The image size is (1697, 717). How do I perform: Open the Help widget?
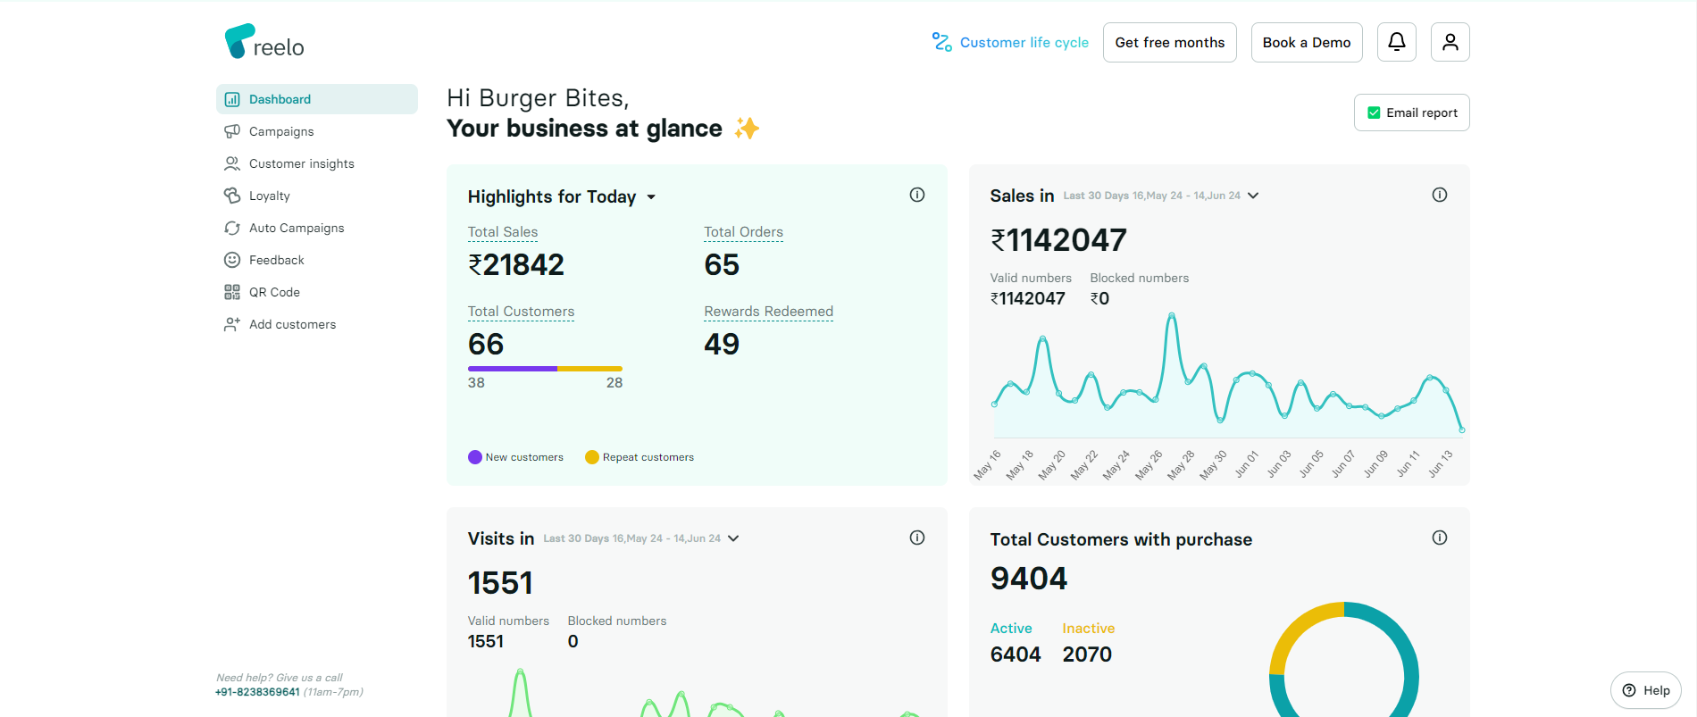point(1645,690)
